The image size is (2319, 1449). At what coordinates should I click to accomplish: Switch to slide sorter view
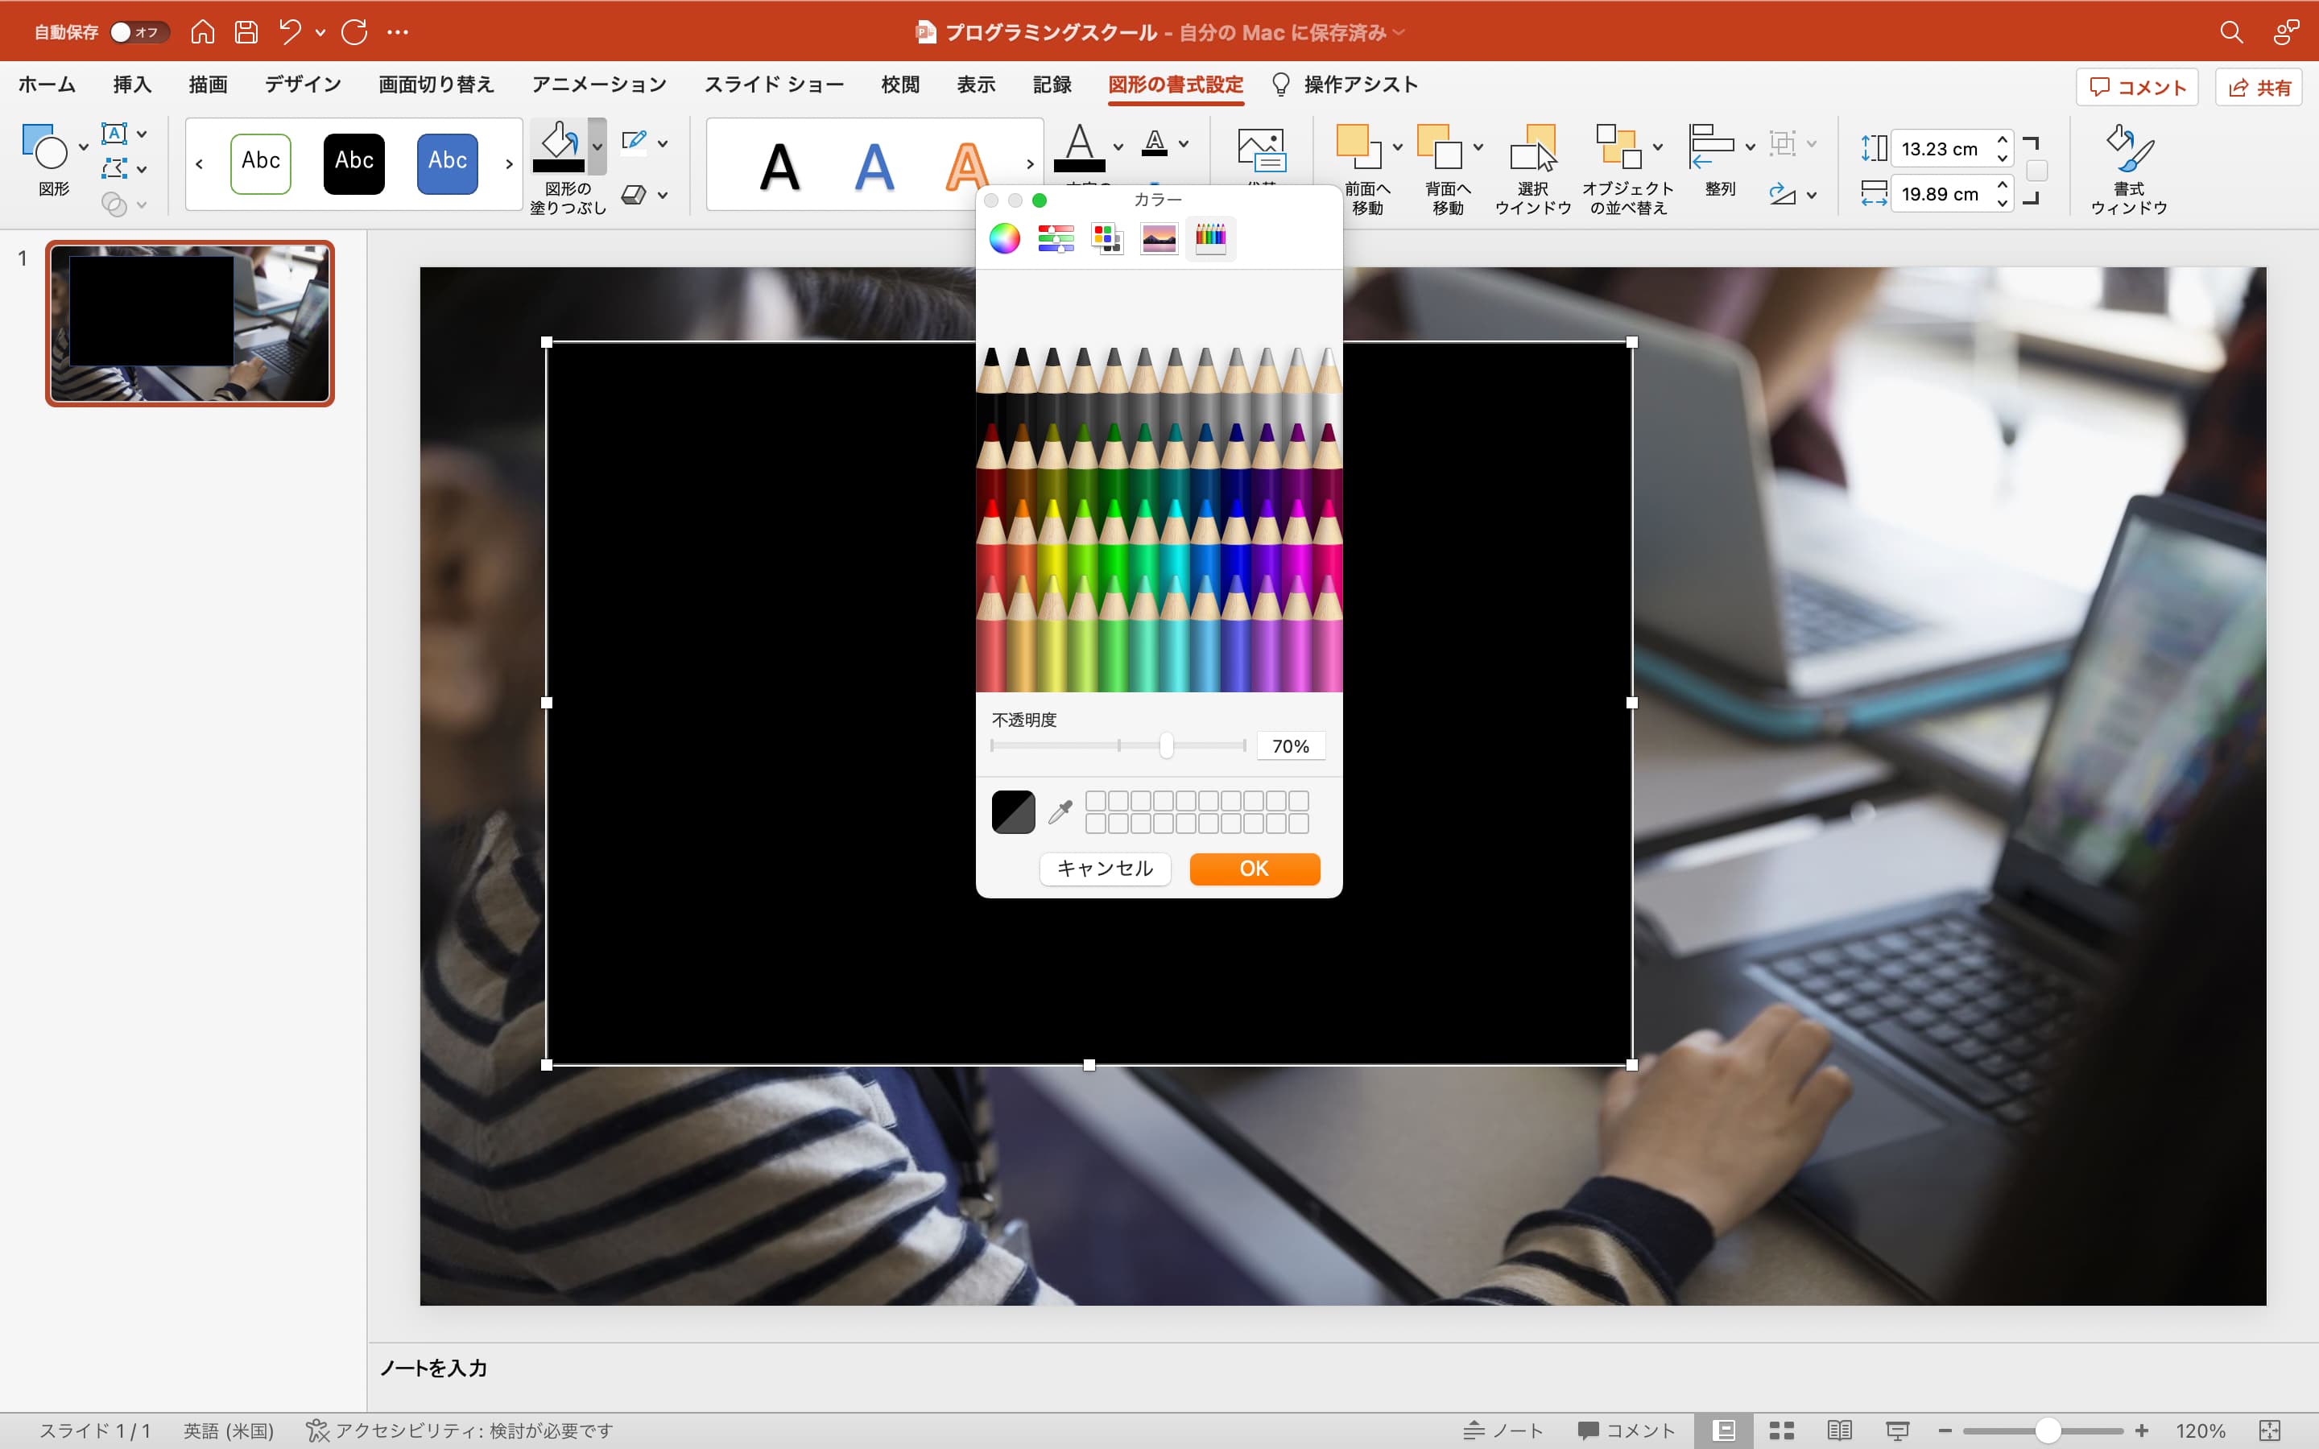click(x=1781, y=1430)
